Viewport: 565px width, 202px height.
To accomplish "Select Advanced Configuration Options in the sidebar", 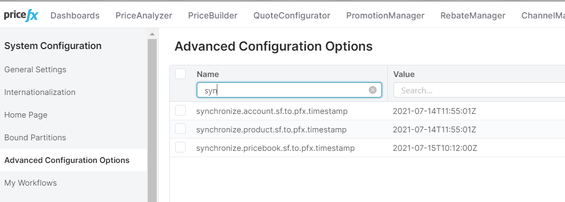I will pos(67,160).
